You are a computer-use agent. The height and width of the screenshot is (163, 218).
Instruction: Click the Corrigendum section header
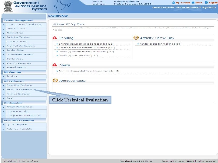click(x=13, y=103)
